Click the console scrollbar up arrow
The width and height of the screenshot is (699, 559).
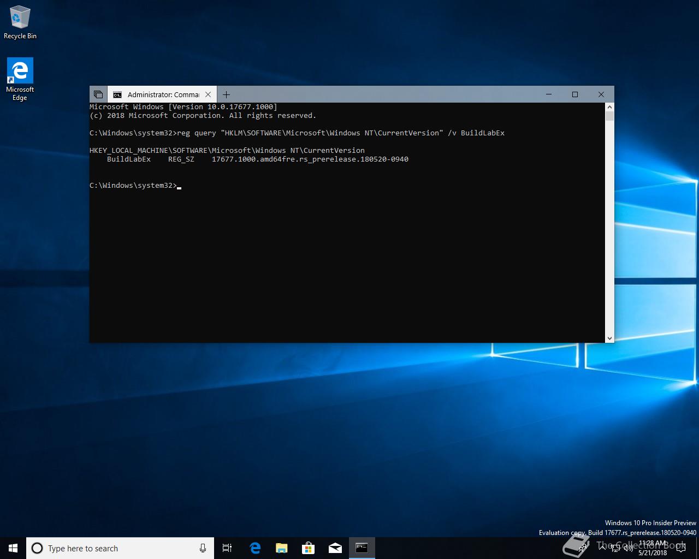(609, 107)
